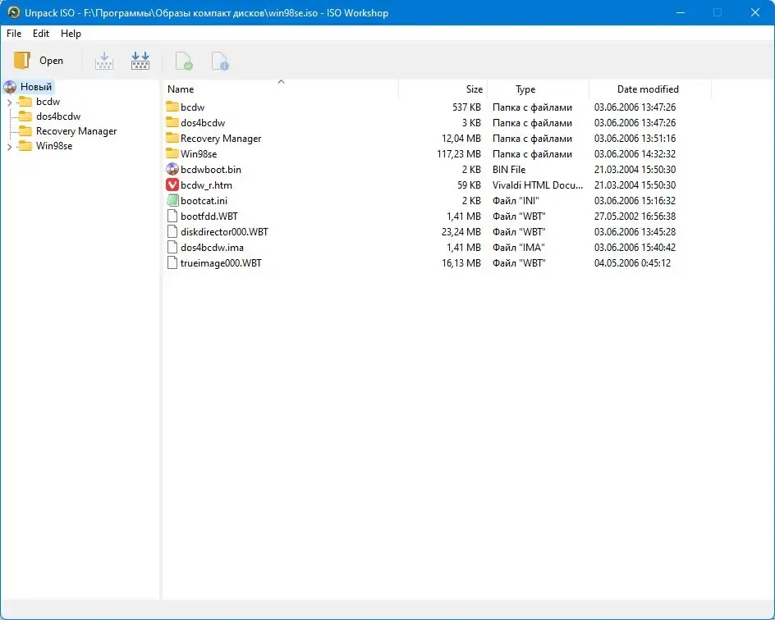Select the Новый disc root icon in tree
This screenshot has width=775, height=620.
tap(10, 88)
